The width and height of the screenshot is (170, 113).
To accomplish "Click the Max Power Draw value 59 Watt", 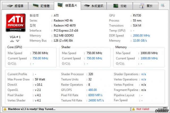I will coord(40,79).
